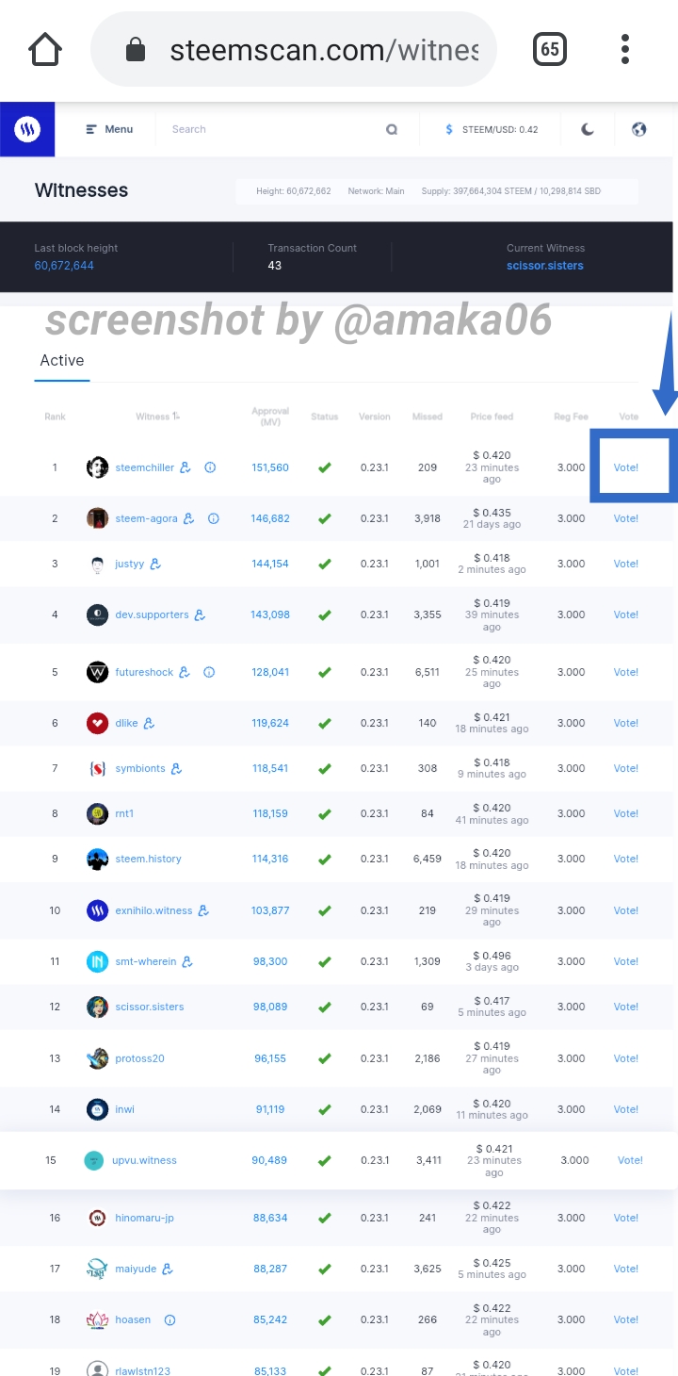Tap the person-check icon beside justyy
Image resolution: width=678 pixels, height=1376 pixels.
[x=155, y=564]
